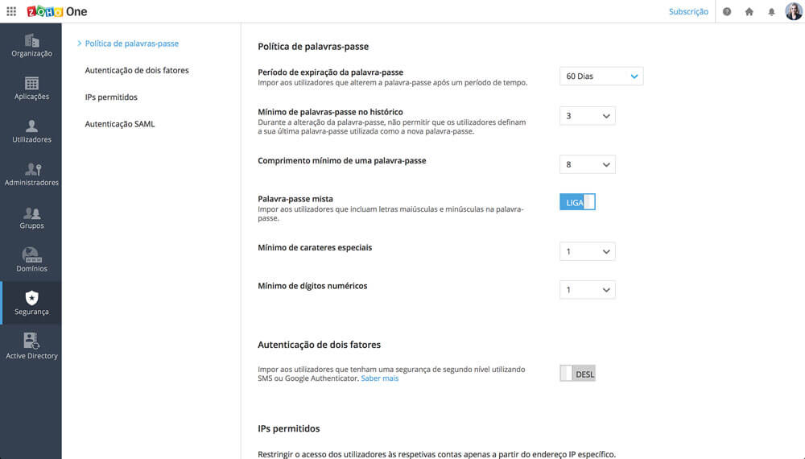The height and width of the screenshot is (459, 805).
Task: Click the Saber mais link
Action: (x=379, y=378)
